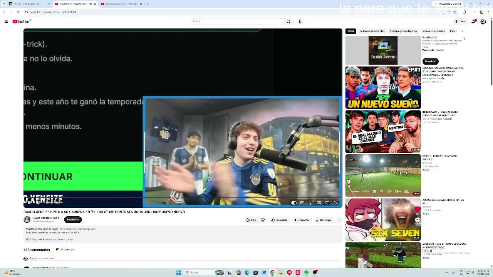Click the browser page vertical scrollbar
Viewport: 493px width, 277px height.
(x=491, y=52)
